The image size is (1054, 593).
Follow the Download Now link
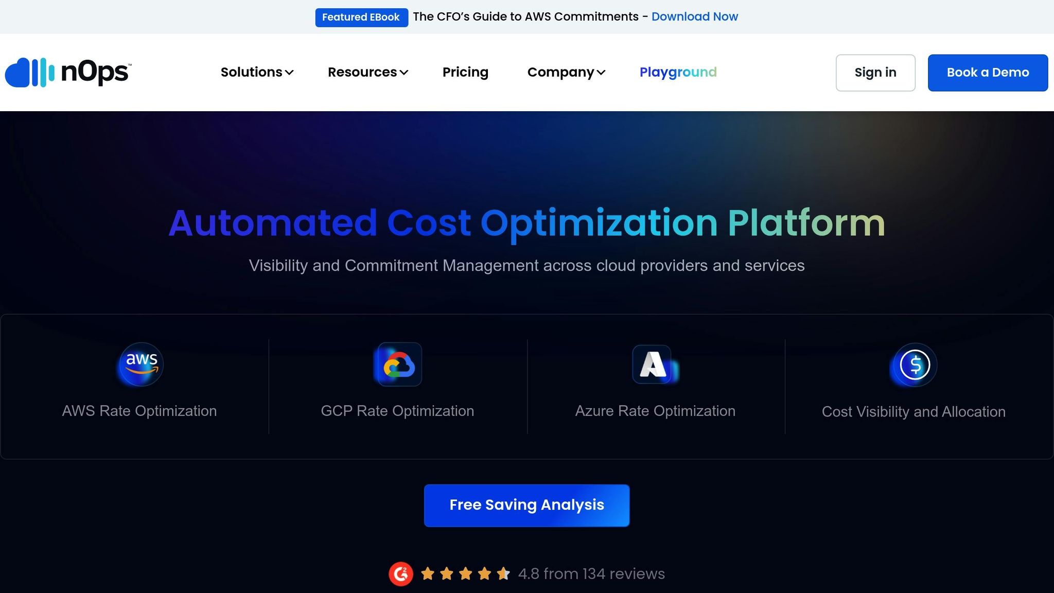694,16
